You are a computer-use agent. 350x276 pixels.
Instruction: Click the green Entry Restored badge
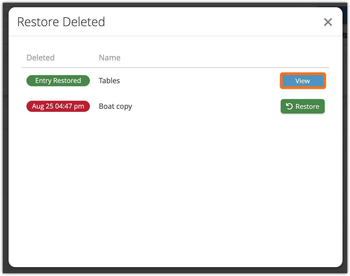click(x=58, y=81)
